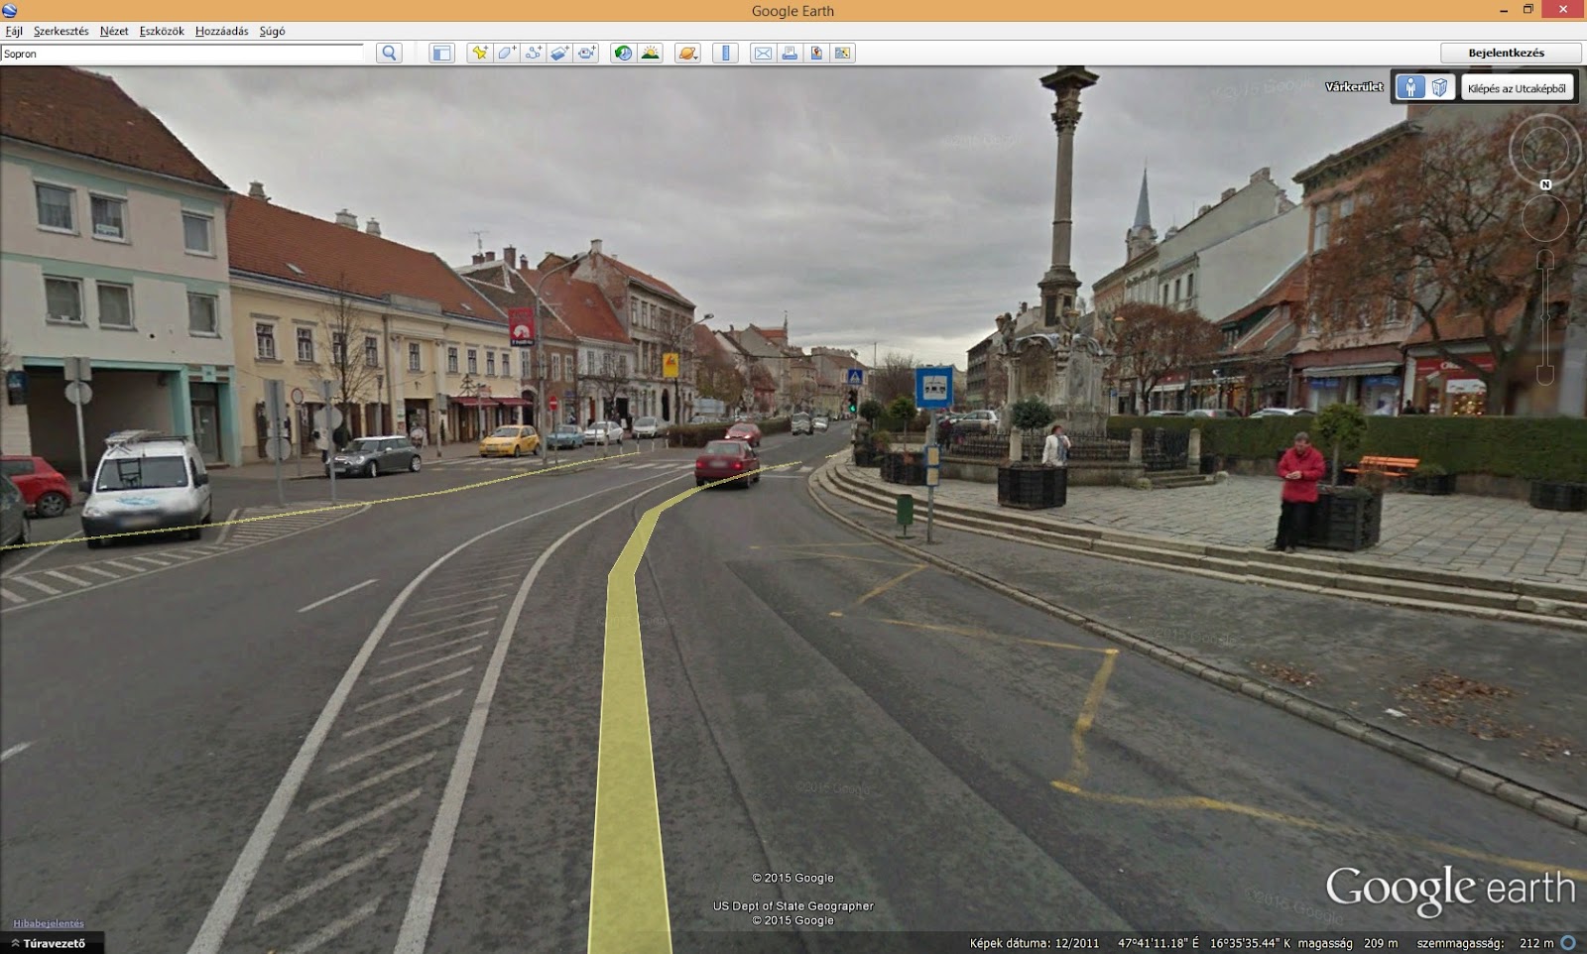Toggle sunlight across the landscape
This screenshot has height=954, width=1587.
pyautogui.click(x=651, y=54)
